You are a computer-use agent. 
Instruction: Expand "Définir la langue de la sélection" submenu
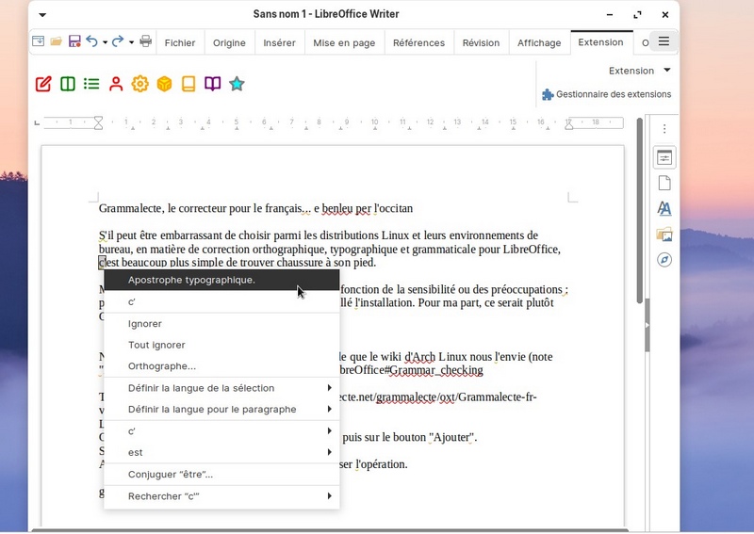pyautogui.click(x=221, y=388)
